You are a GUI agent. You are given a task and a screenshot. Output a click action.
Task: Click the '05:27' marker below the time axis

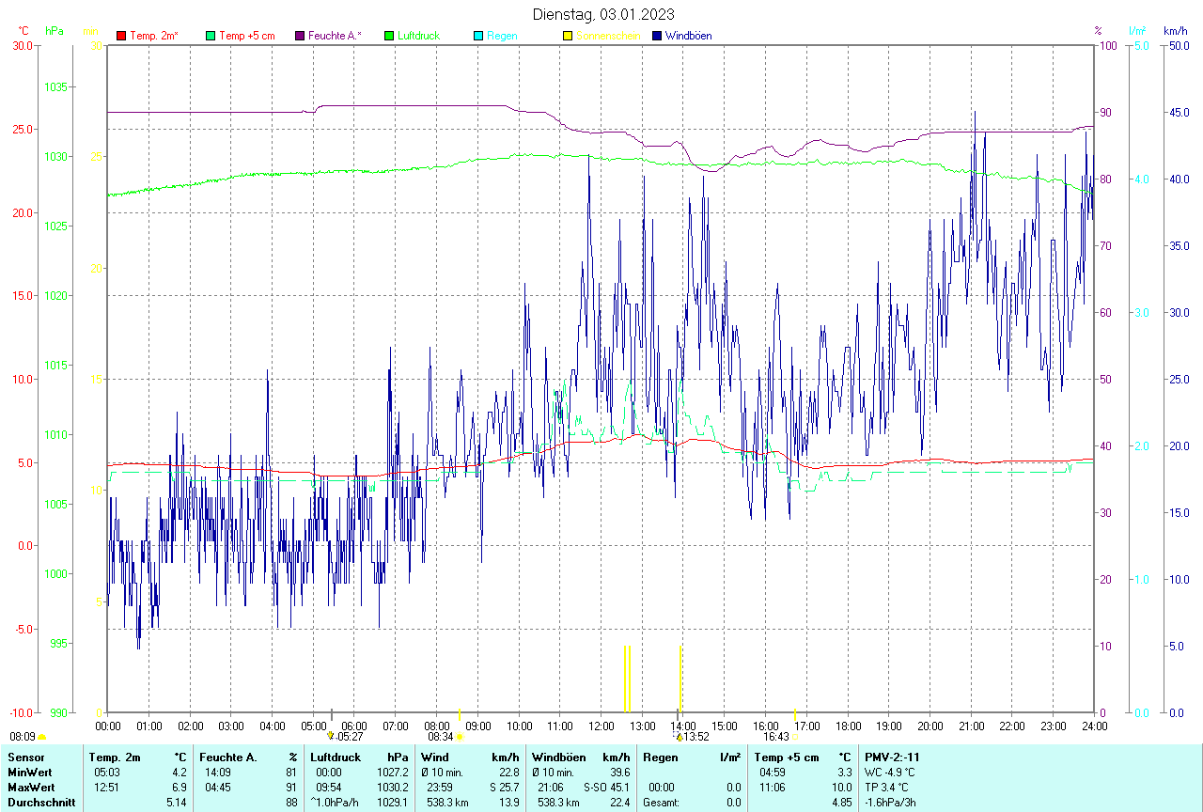point(350,737)
